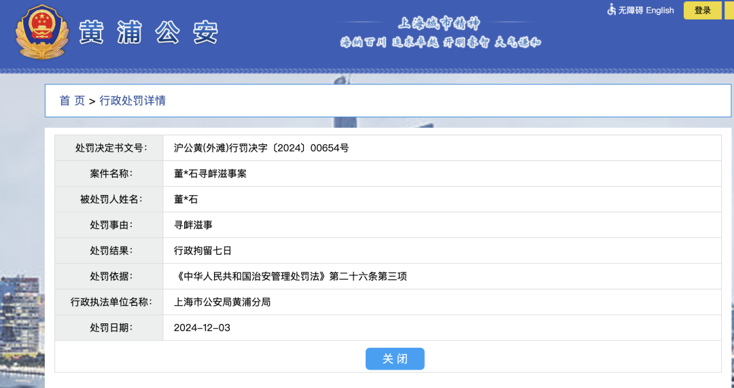Click the wheelchair accessibility icon
Viewport: 734px width, 388px height.
[x=611, y=10]
